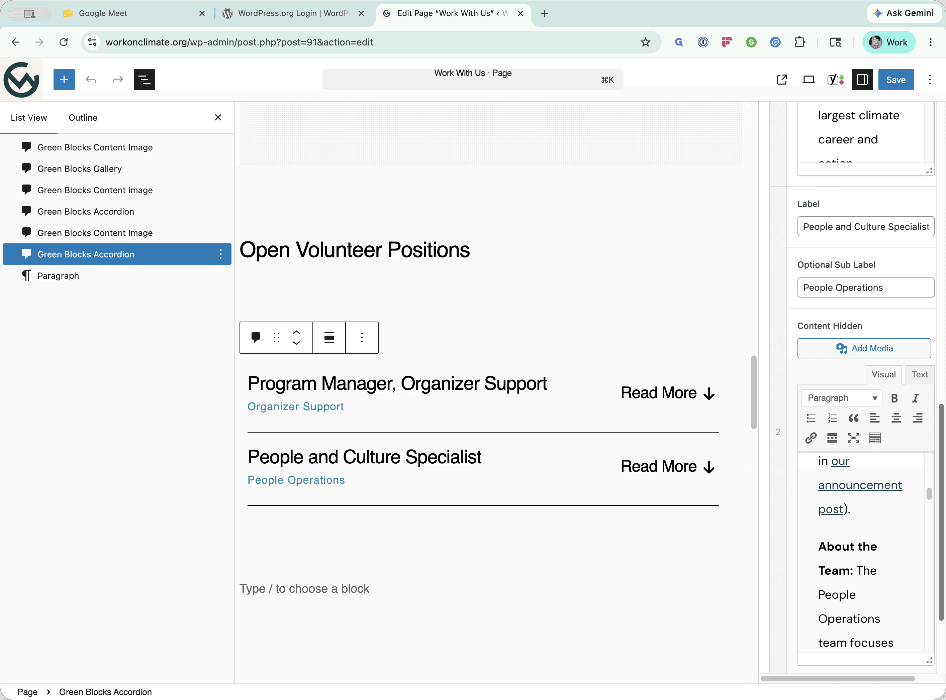
Task: Align text center in editor
Action: click(x=896, y=418)
